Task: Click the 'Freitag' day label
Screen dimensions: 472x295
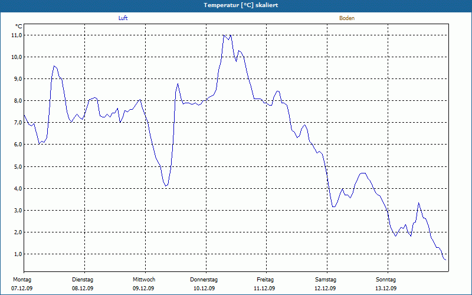Action: (x=265, y=280)
